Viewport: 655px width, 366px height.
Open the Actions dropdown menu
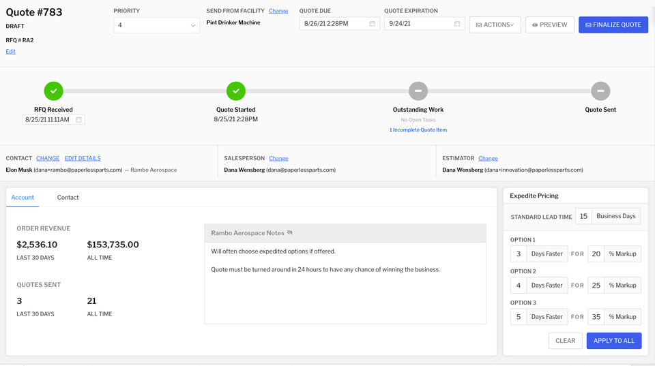(495, 25)
